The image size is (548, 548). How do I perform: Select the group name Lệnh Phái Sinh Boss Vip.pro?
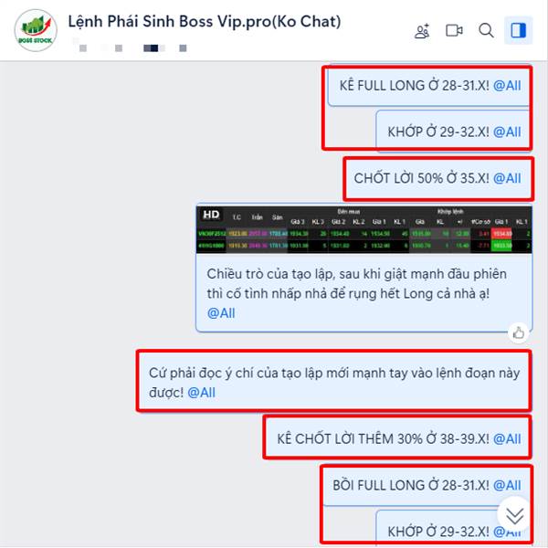pos(205,22)
